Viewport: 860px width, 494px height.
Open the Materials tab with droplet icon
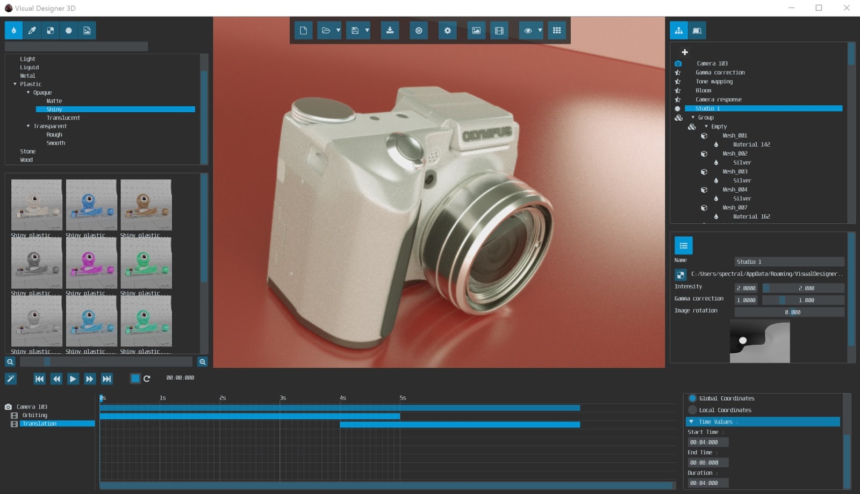[x=13, y=31]
